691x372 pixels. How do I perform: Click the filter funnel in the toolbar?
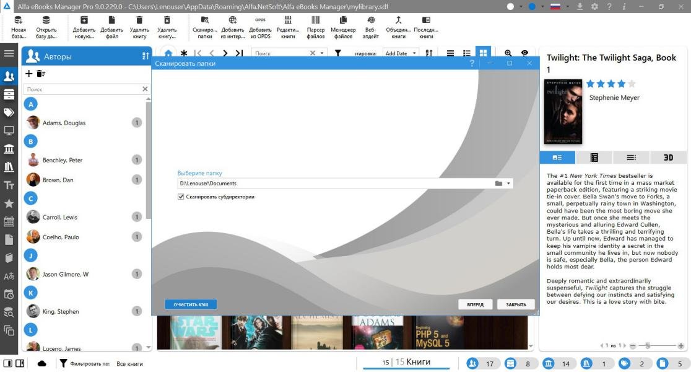click(x=337, y=53)
